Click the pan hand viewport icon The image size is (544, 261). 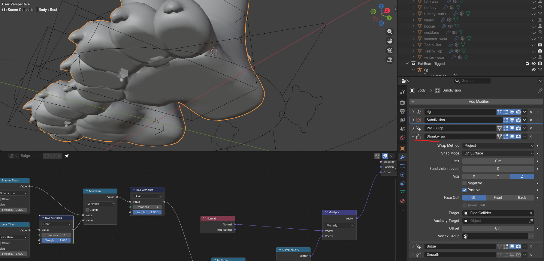390,41
